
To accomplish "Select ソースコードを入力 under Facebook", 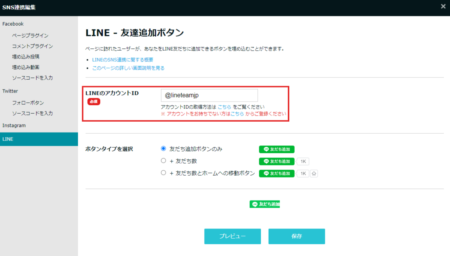I will [32, 78].
